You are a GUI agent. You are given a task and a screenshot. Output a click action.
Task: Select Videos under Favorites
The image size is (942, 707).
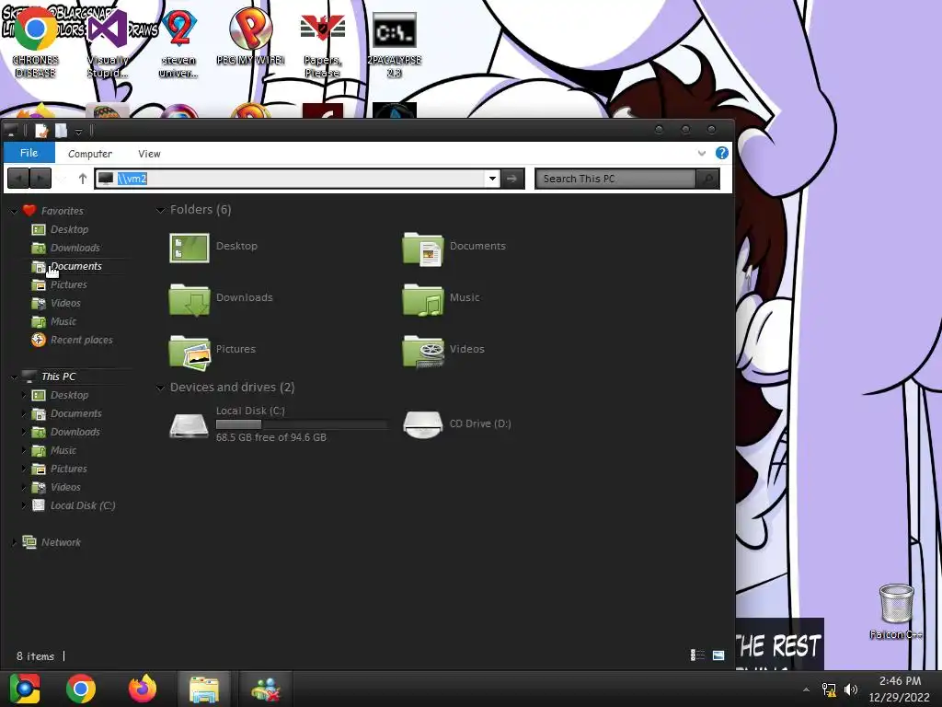65,303
